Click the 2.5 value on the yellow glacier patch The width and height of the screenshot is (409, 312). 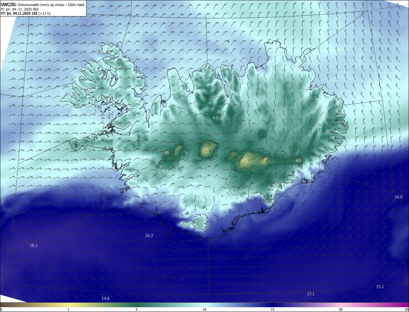coord(206,150)
